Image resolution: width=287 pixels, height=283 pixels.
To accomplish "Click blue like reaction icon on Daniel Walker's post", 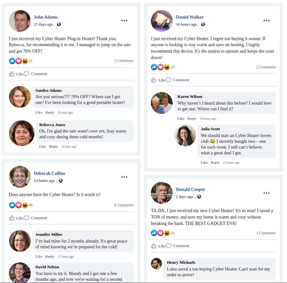I will pyautogui.click(x=154, y=67).
